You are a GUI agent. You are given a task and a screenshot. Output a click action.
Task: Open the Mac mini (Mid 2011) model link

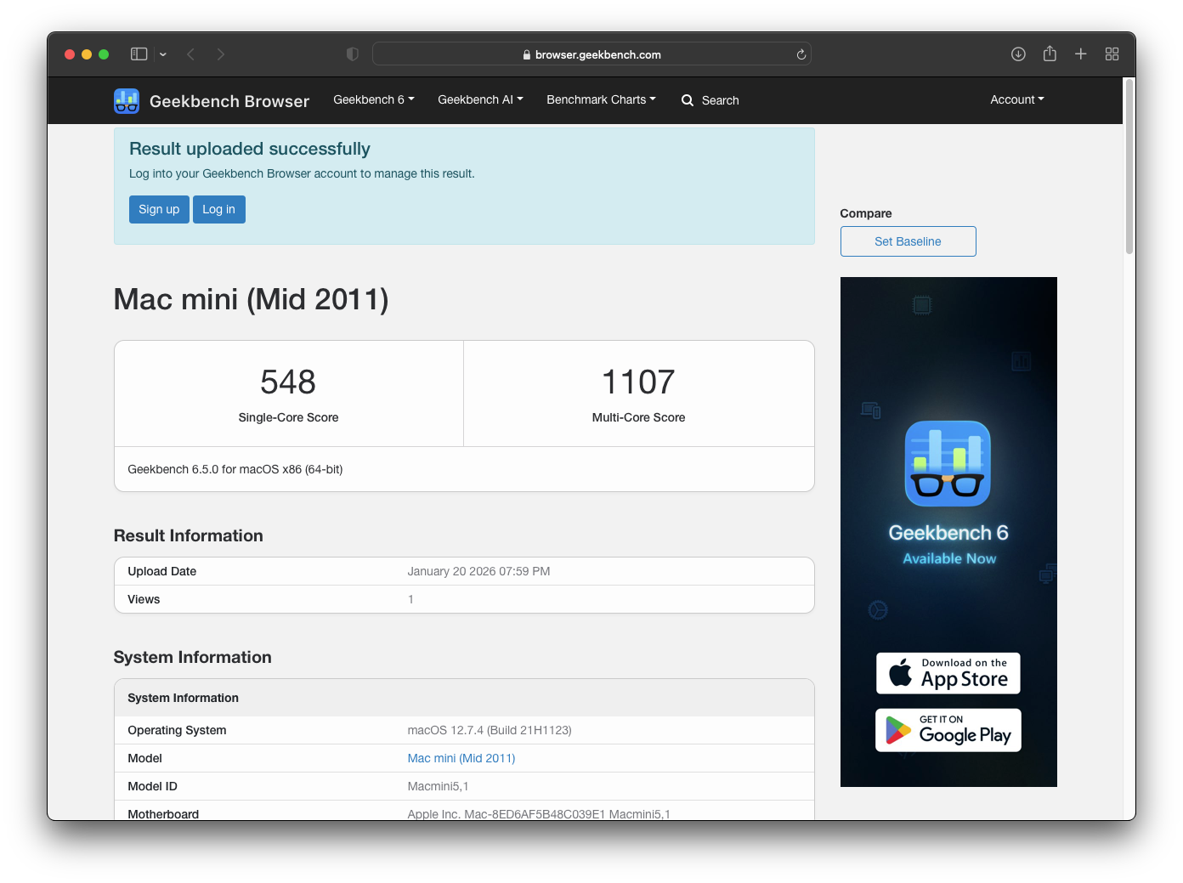click(461, 758)
